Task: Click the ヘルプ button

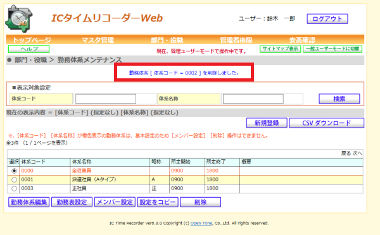Action: pyautogui.click(x=29, y=49)
